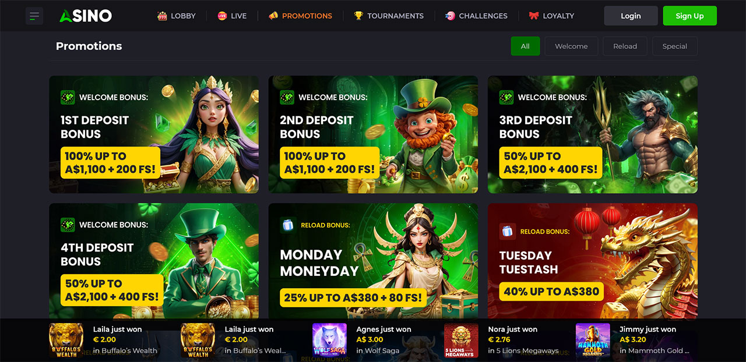Screen dimensions: 746x362
Task: Click the Tournaments trophy icon
Action: click(358, 16)
